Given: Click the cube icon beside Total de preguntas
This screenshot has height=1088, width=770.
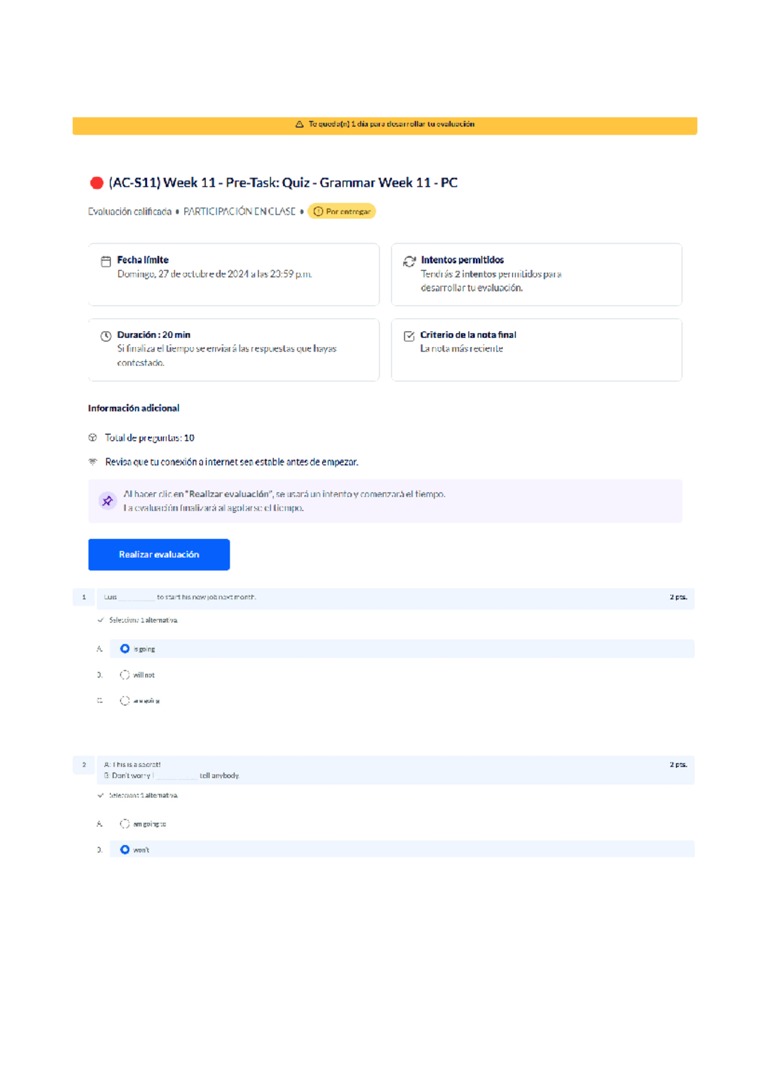Looking at the screenshot, I should [x=93, y=438].
